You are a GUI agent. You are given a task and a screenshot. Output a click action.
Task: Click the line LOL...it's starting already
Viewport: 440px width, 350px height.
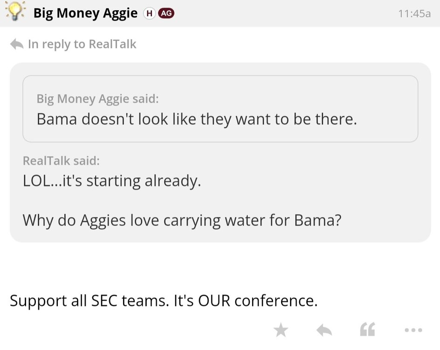112,181
